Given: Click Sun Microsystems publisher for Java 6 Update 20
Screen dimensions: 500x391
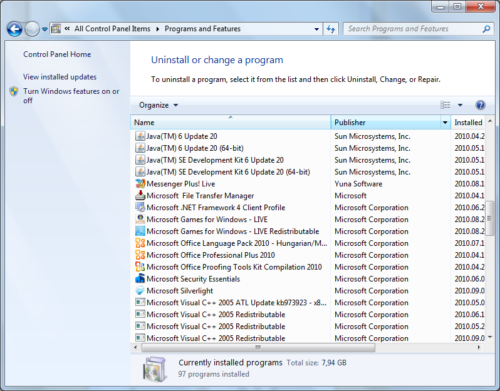Looking at the screenshot, I should coord(372,136).
